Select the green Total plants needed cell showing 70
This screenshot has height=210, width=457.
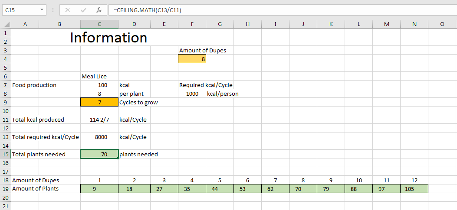pyautogui.click(x=99, y=154)
